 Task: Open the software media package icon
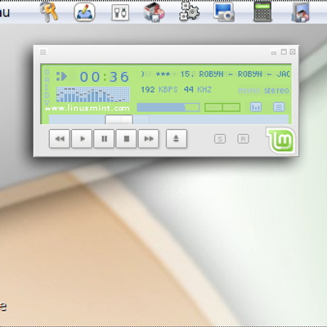coord(155,12)
